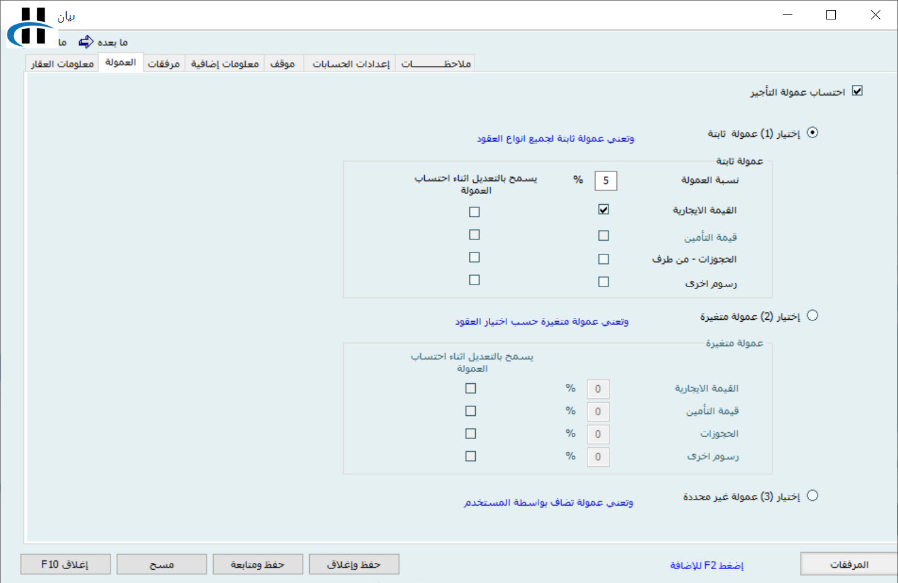Open the المرفقات button at bottom

[x=848, y=564]
